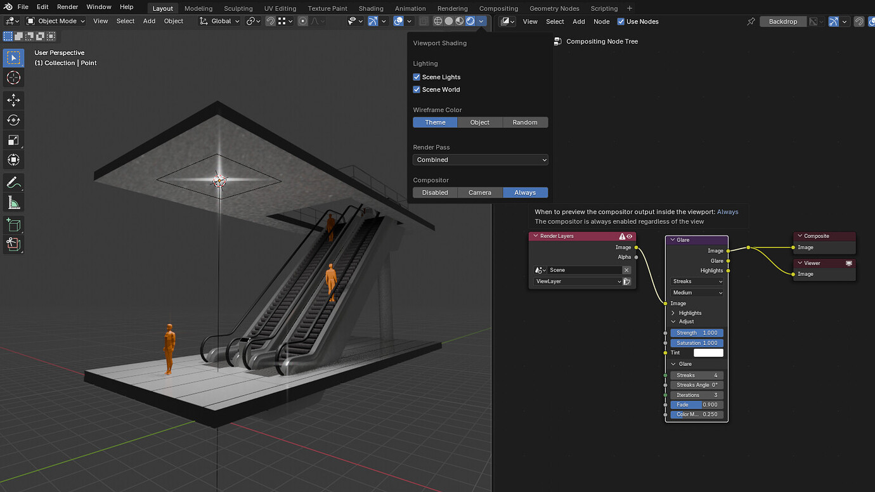Click the Blender logo menu
The image size is (875, 492).
pos(8,7)
